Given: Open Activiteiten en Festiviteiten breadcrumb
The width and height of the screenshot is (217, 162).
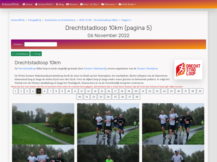Looking at the screenshot, I should 60,20.
